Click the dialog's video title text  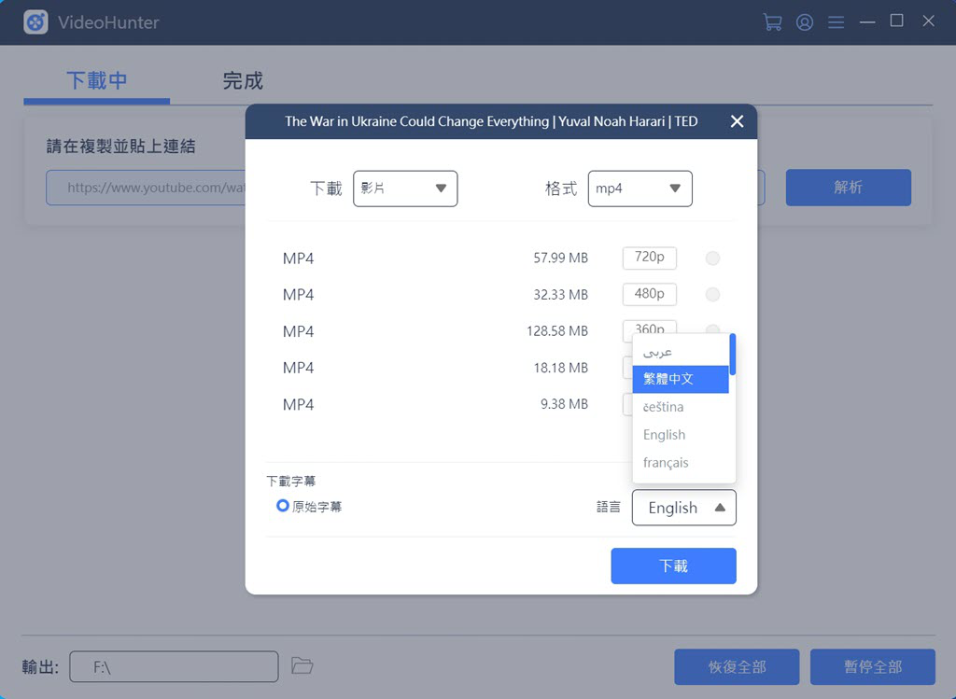(491, 121)
